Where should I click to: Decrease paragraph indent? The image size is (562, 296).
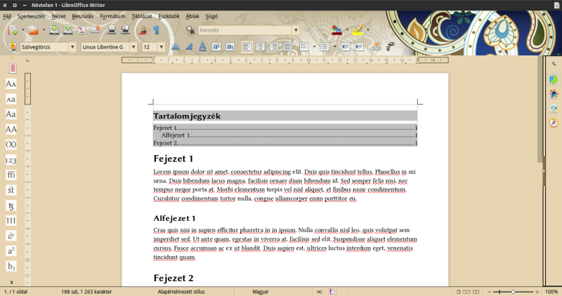click(x=345, y=47)
